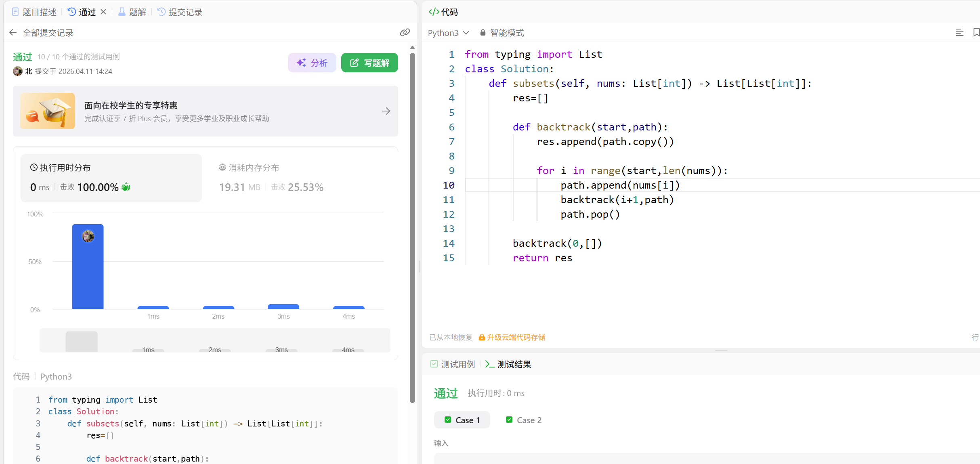Image resolution: width=980 pixels, height=464 pixels.
Task: Click the back arrow beside 全部提交记录
Action: (x=13, y=33)
